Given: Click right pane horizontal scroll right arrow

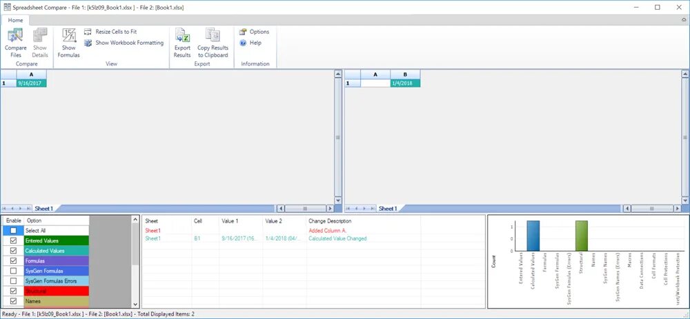Looking at the screenshot, I should click(677, 209).
